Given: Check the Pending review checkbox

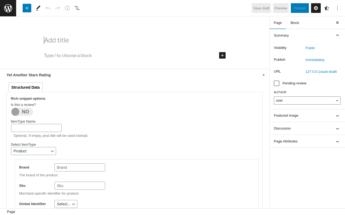Looking at the screenshot, I should 277,83.
